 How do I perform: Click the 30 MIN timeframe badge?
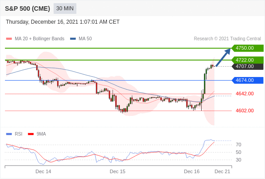(x=65, y=9)
